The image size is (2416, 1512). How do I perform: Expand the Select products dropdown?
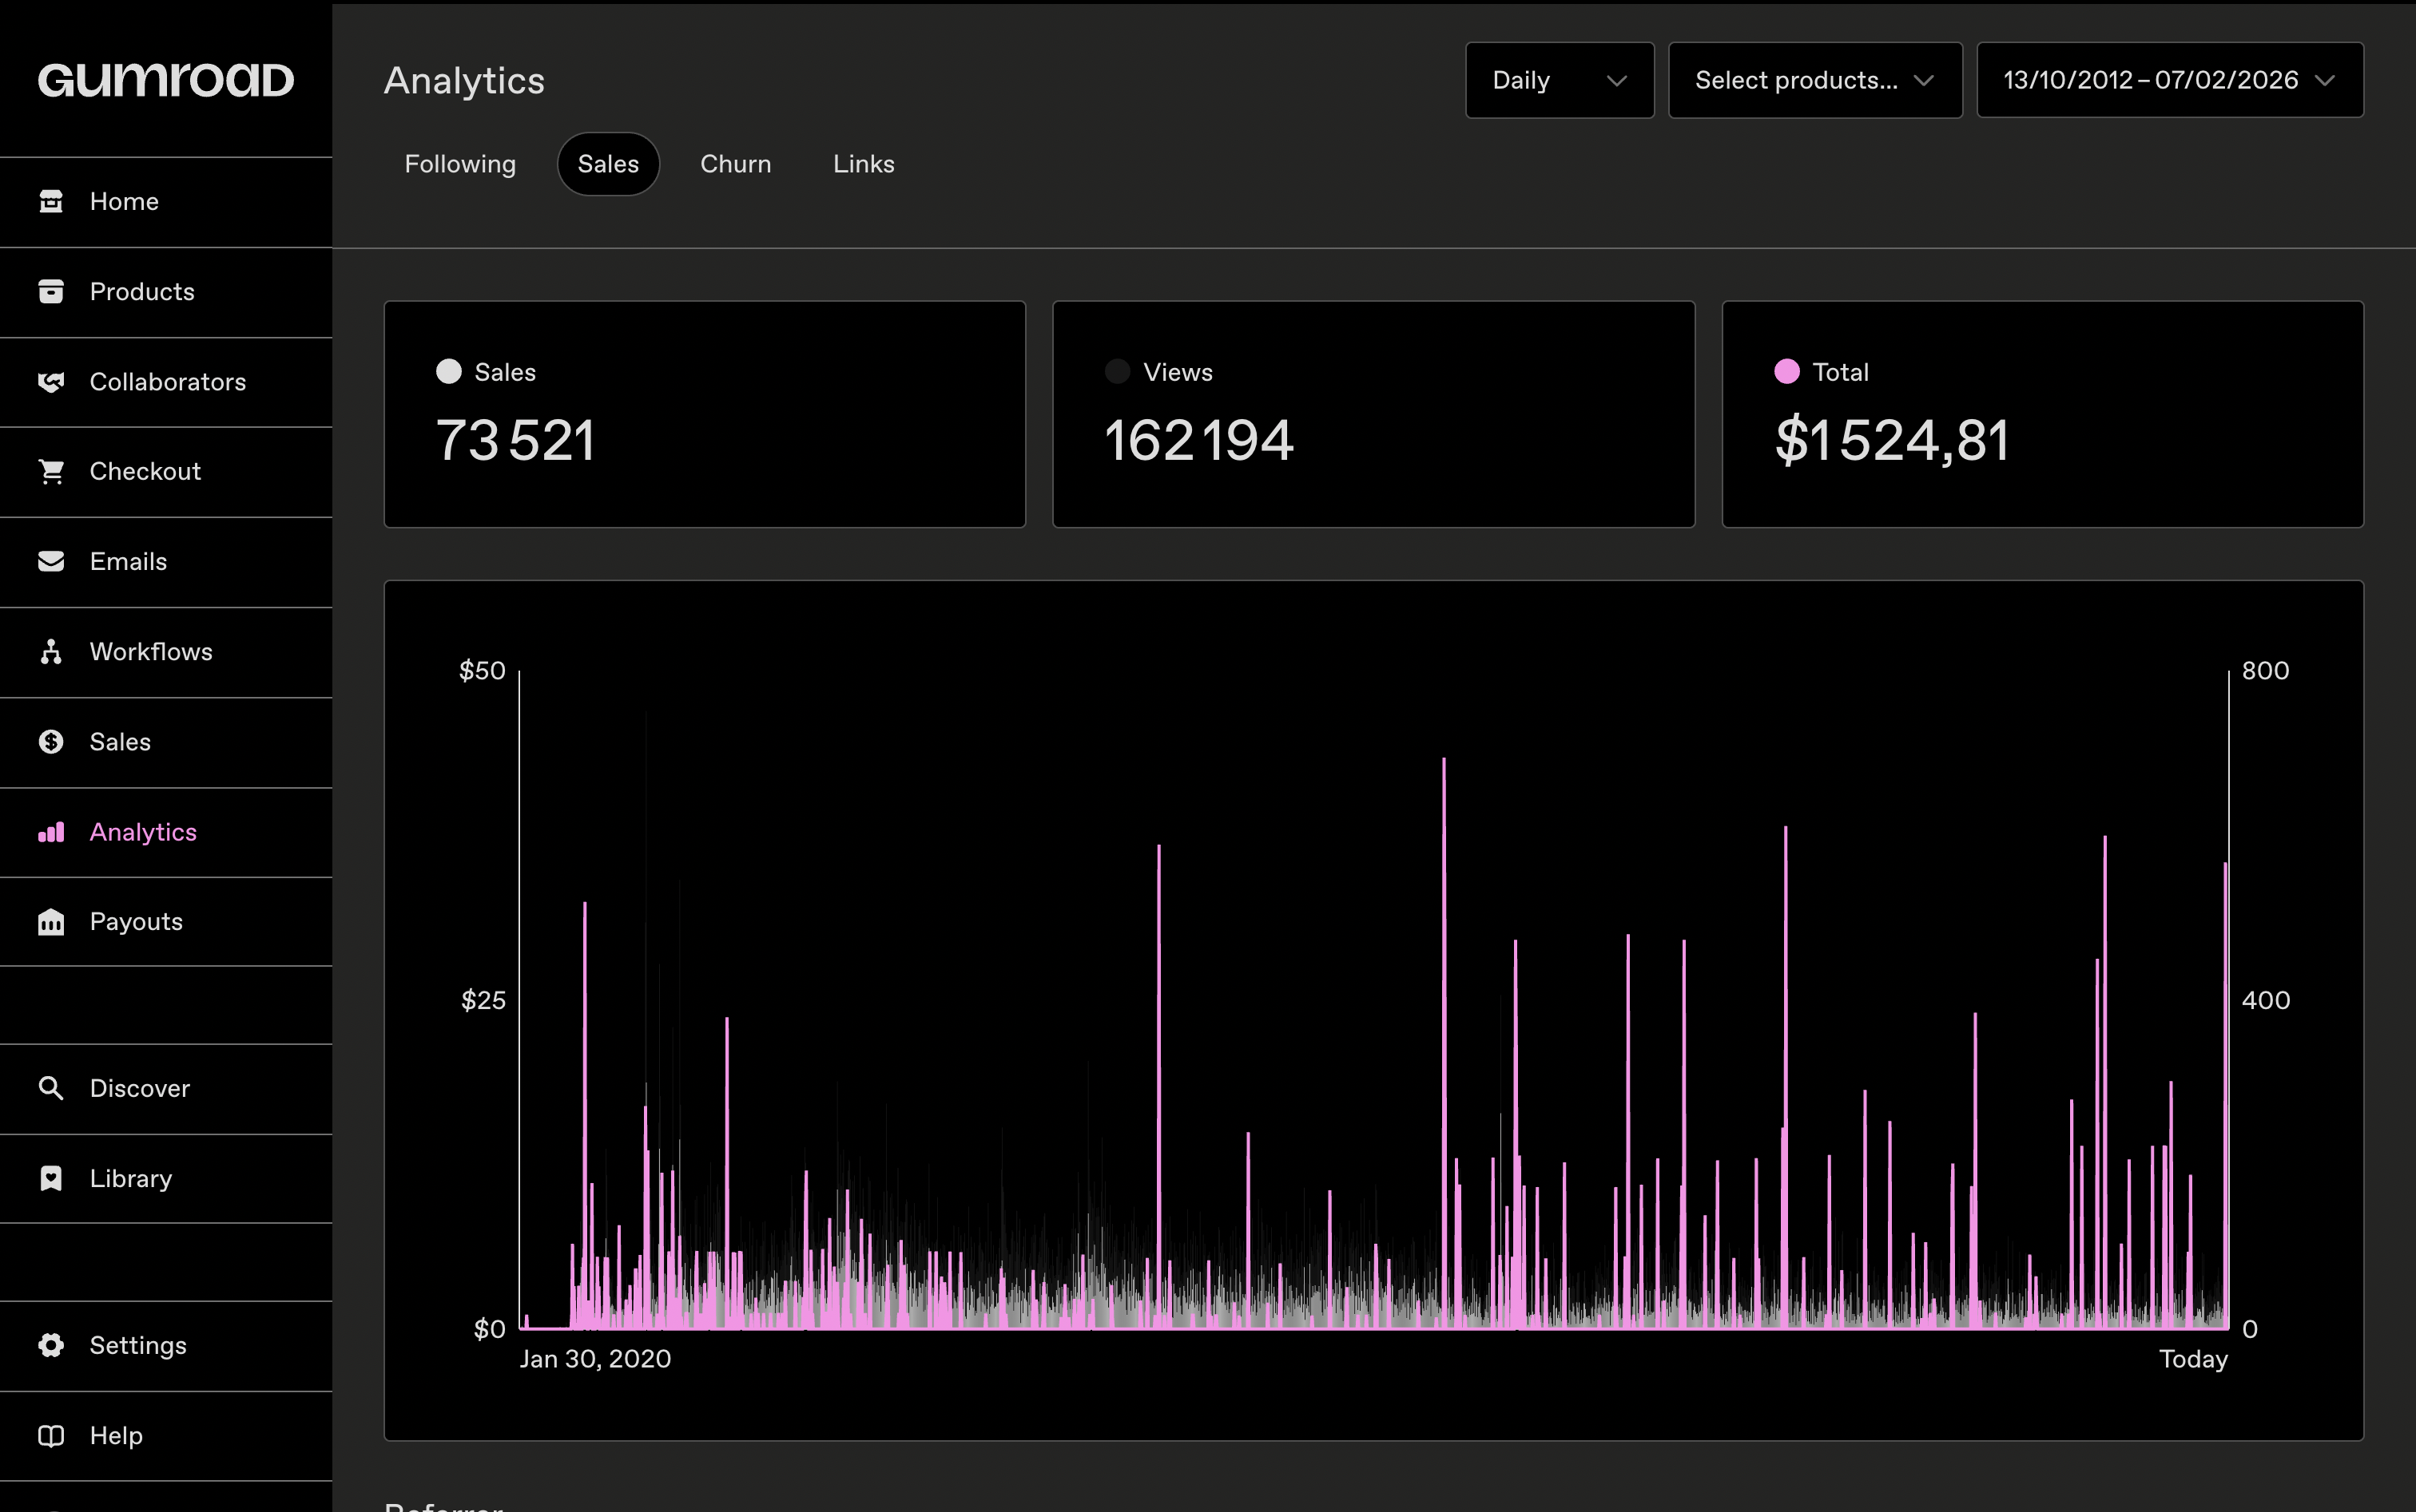point(1814,80)
